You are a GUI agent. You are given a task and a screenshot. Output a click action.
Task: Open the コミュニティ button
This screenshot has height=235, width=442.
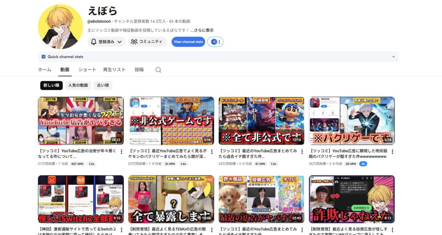pos(148,42)
